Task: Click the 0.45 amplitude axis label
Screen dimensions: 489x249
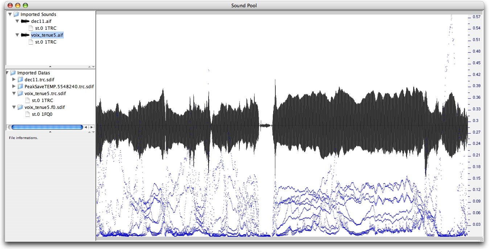Action: tap(476, 63)
